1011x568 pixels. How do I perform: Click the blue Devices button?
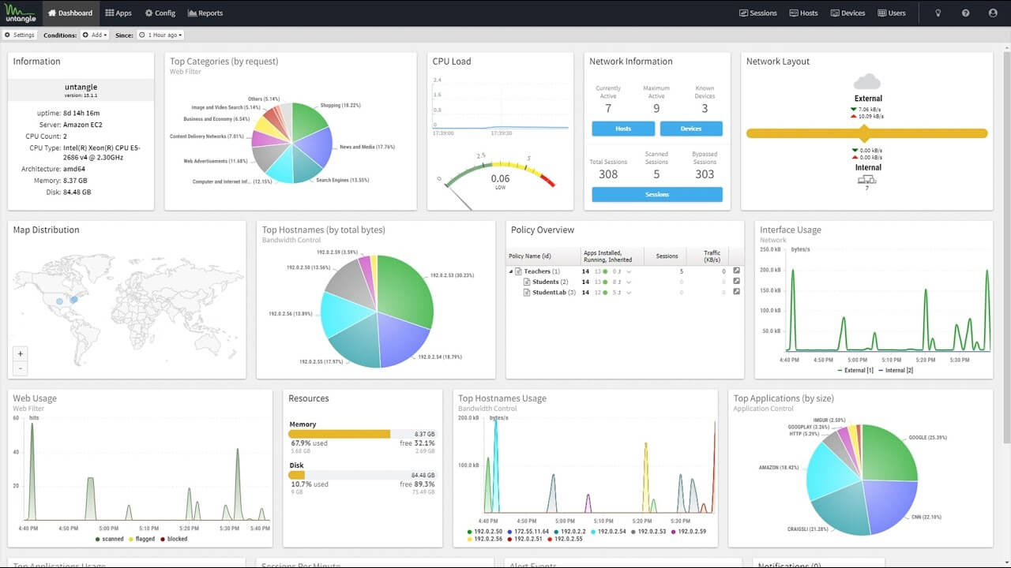tap(691, 129)
